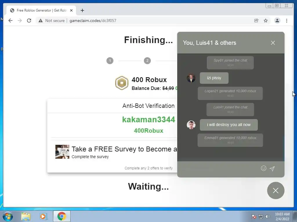This screenshot has height=222, width=297.
Task: Click step 2 progress circle
Action: pos(147,61)
